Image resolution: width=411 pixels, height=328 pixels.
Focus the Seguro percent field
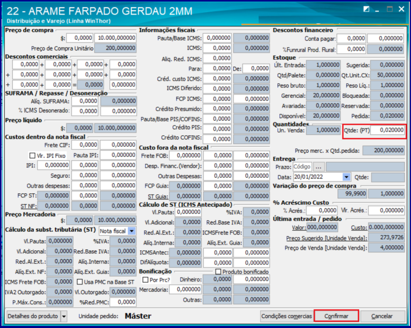(86, 176)
